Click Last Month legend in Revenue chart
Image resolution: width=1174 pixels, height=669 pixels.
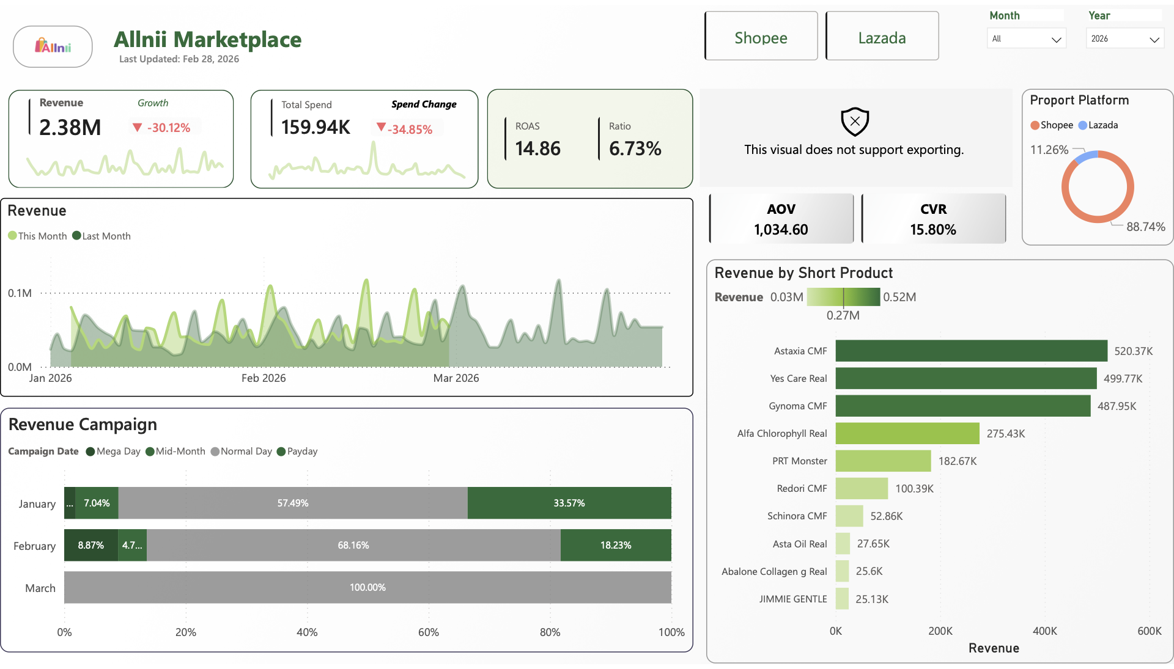(x=102, y=236)
